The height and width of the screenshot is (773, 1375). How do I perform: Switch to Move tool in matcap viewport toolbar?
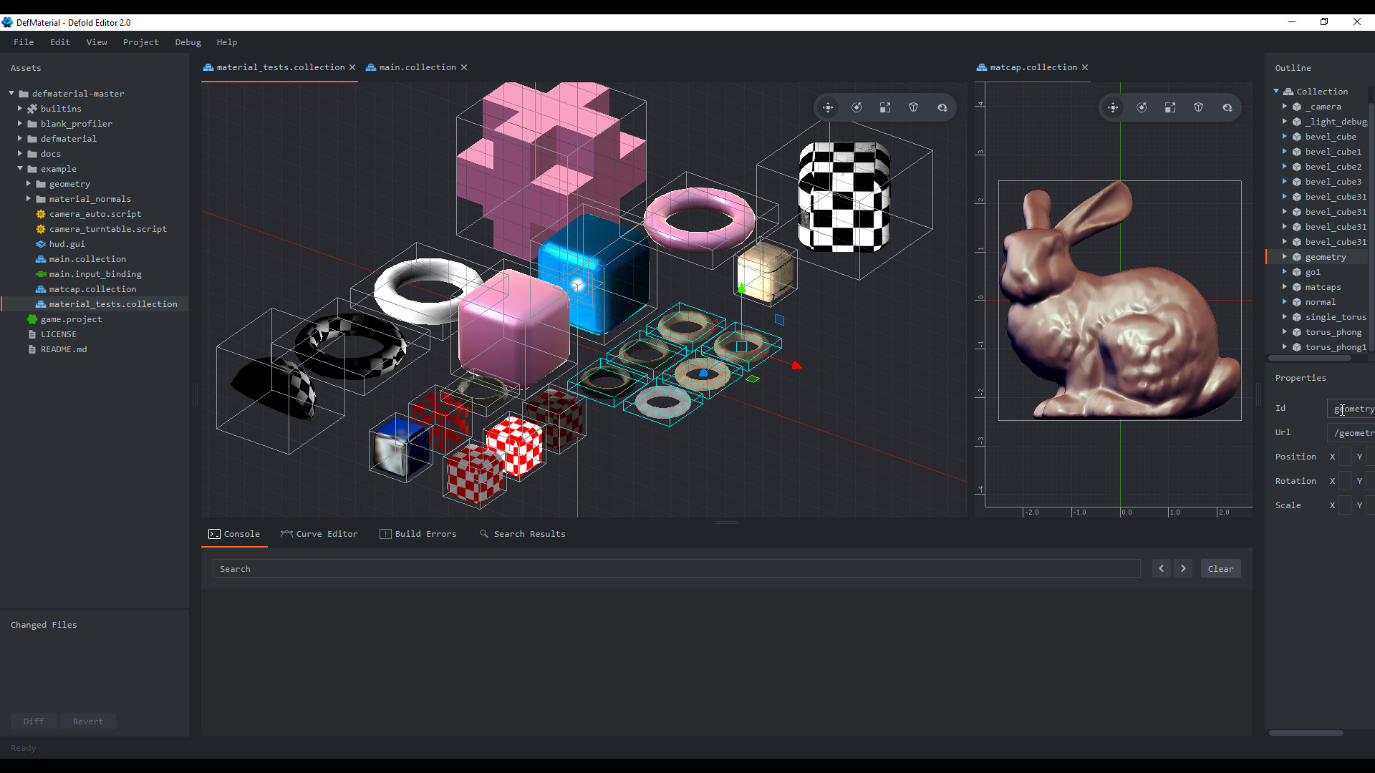tap(1112, 107)
